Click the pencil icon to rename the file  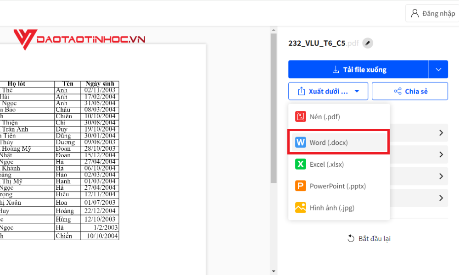[368, 43]
